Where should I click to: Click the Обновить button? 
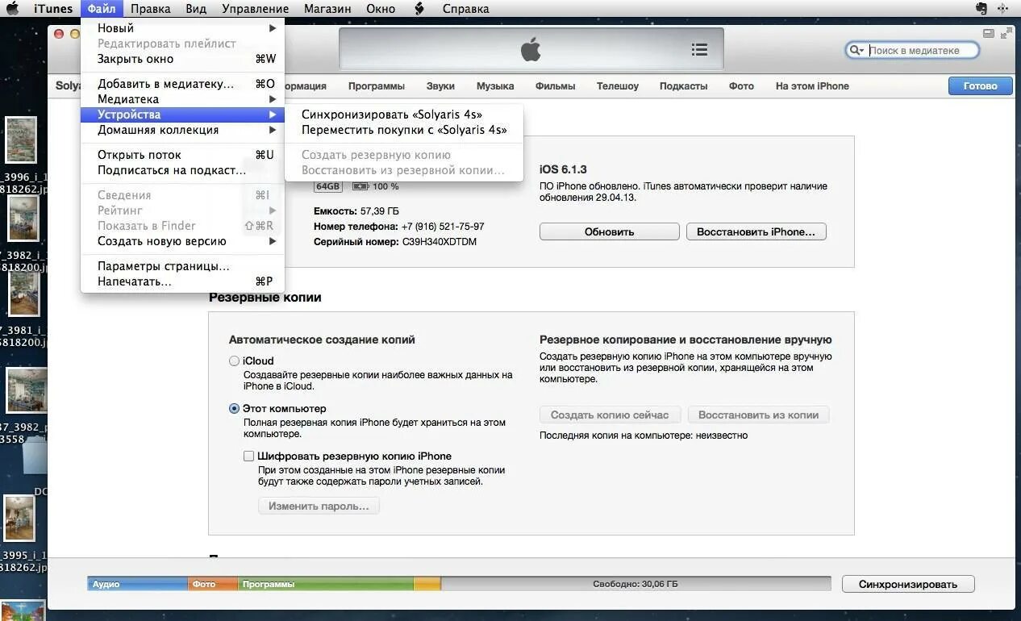coord(610,231)
